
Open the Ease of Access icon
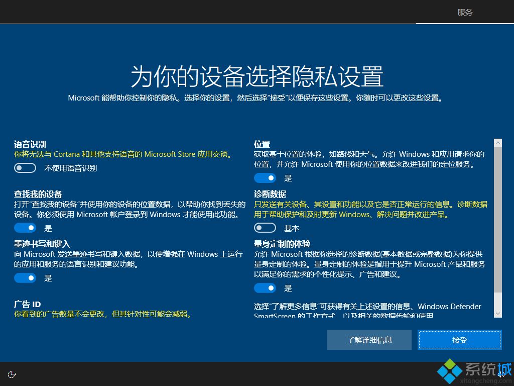[x=12, y=374]
